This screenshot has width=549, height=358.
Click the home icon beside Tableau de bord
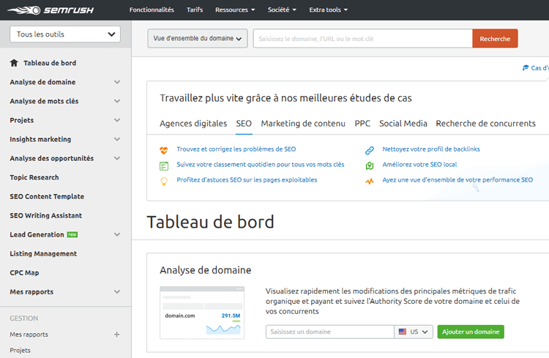pyautogui.click(x=14, y=63)
